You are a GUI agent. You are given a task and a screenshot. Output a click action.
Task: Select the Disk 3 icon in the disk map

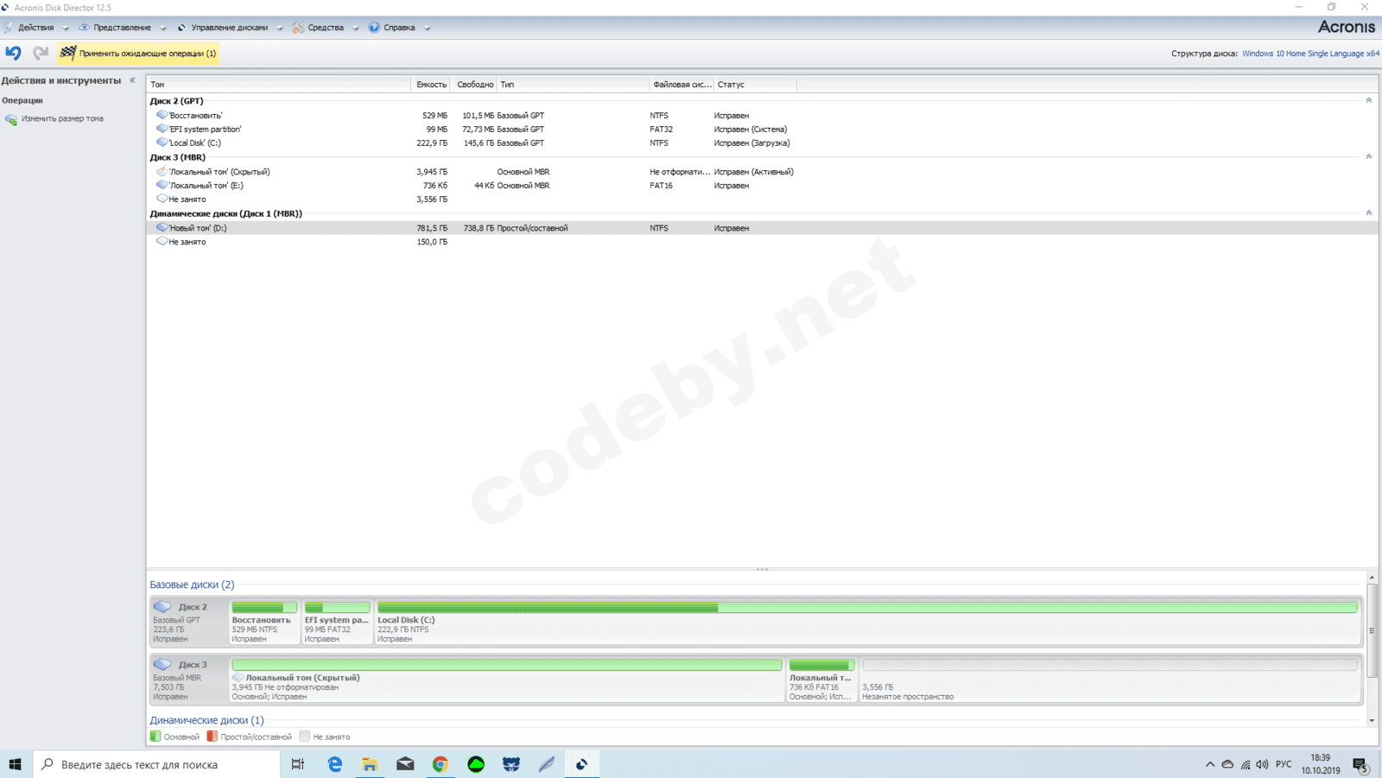[162, 665]
